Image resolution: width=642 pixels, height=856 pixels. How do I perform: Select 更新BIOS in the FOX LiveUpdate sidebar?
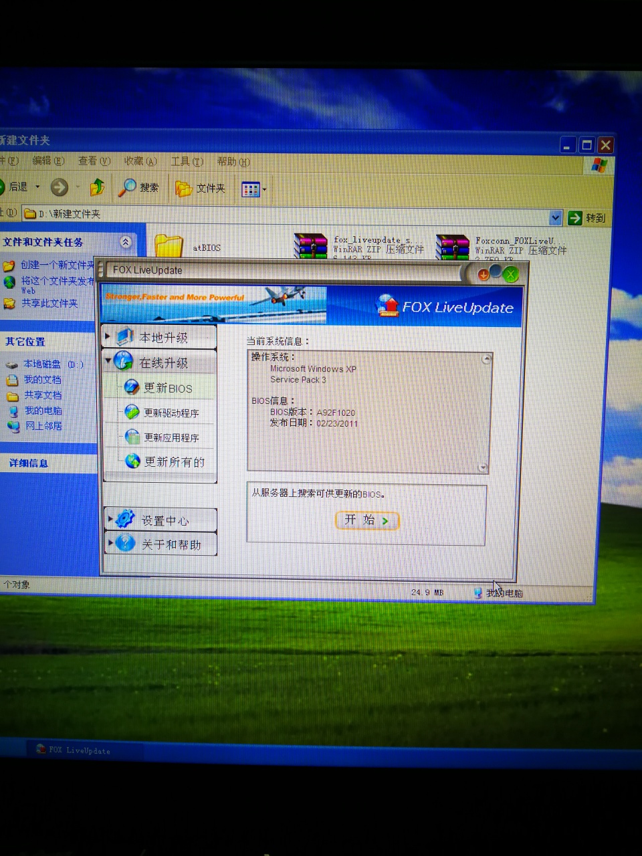point(160,388)
